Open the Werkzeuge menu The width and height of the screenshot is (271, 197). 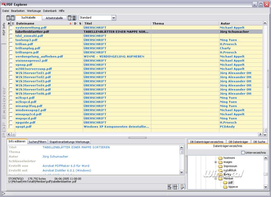point(34,11)
